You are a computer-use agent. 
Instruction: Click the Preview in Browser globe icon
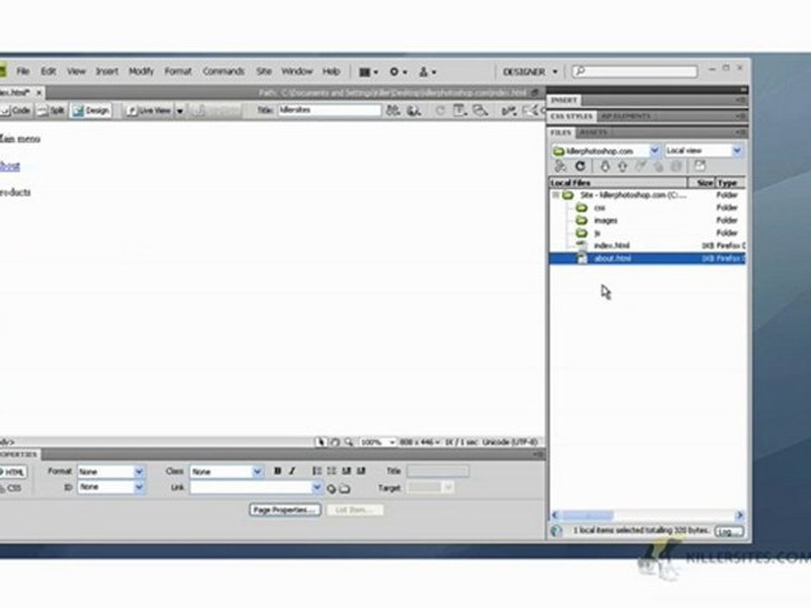414,110
